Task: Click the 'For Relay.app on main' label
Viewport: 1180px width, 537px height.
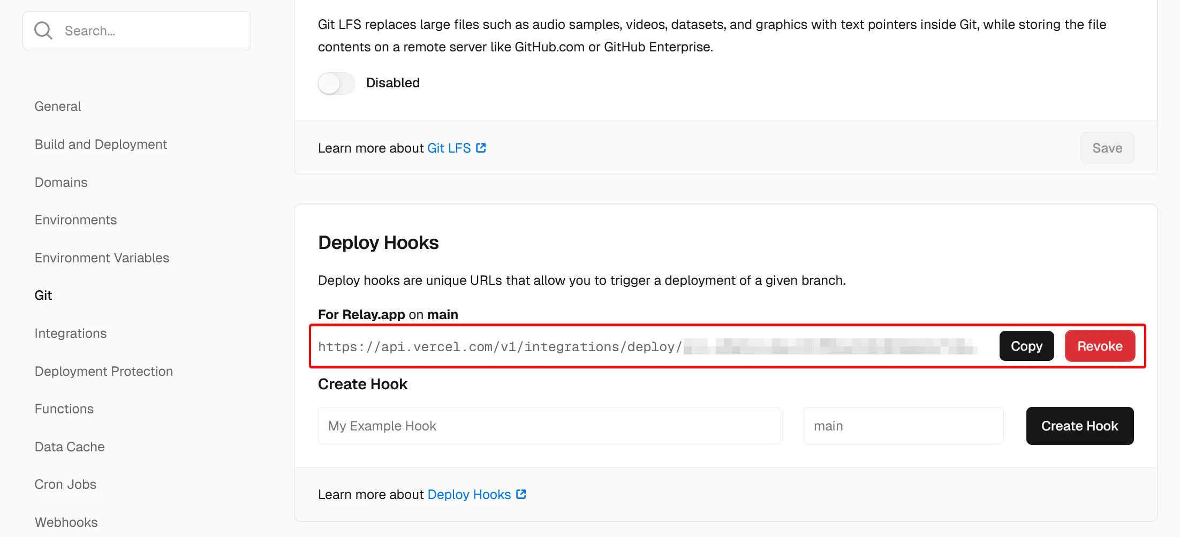Action: click(388, 314)
